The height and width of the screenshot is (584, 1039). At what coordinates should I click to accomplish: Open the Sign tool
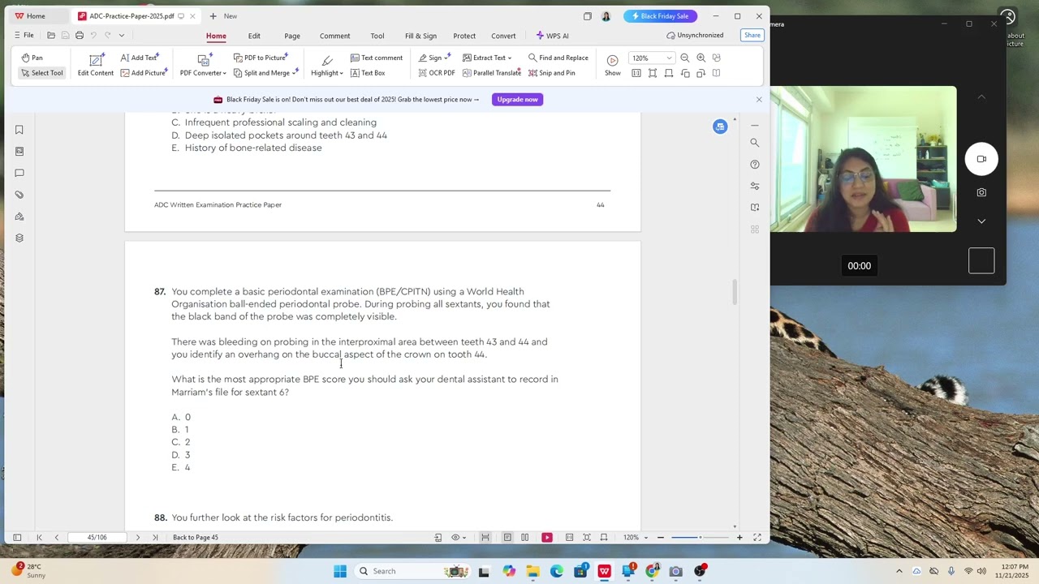pyautogui.click(x=434, y=58)
